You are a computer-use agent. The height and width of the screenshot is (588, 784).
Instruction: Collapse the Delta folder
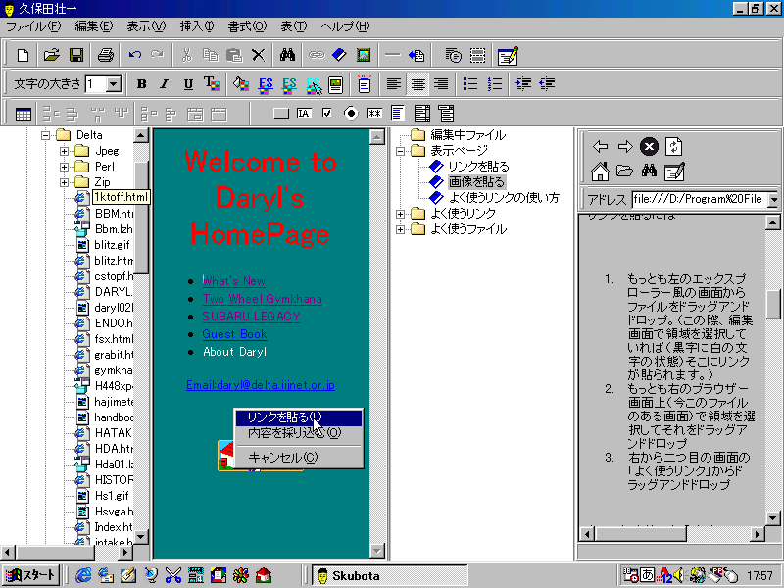tap(45, 135)
